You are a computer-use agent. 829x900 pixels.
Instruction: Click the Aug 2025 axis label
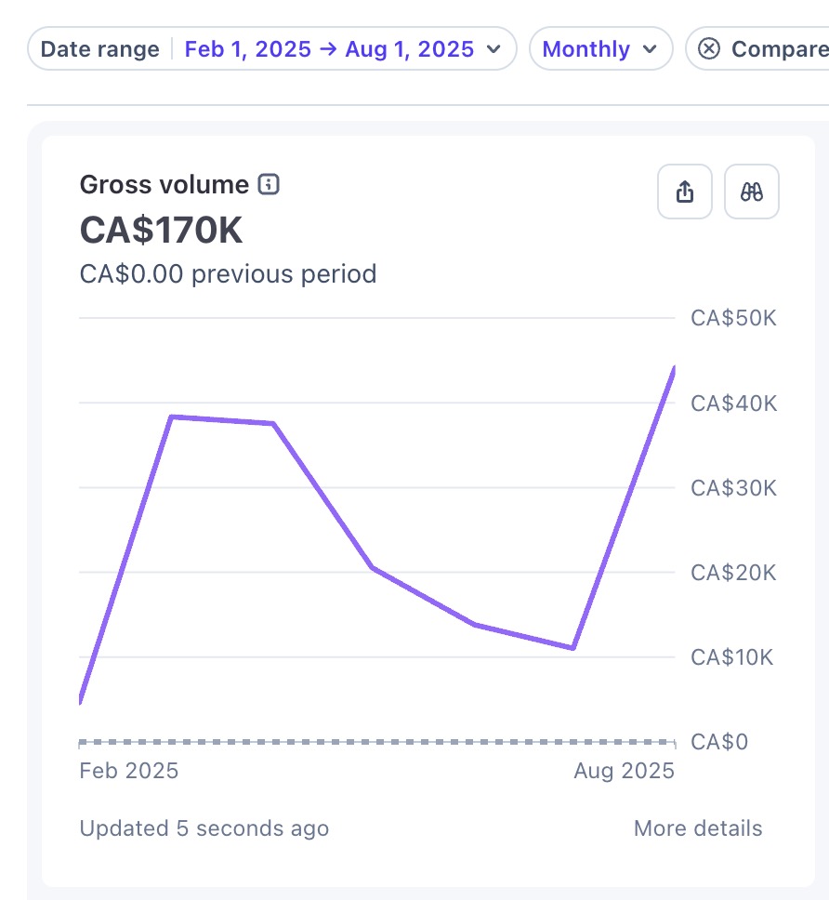625,770
